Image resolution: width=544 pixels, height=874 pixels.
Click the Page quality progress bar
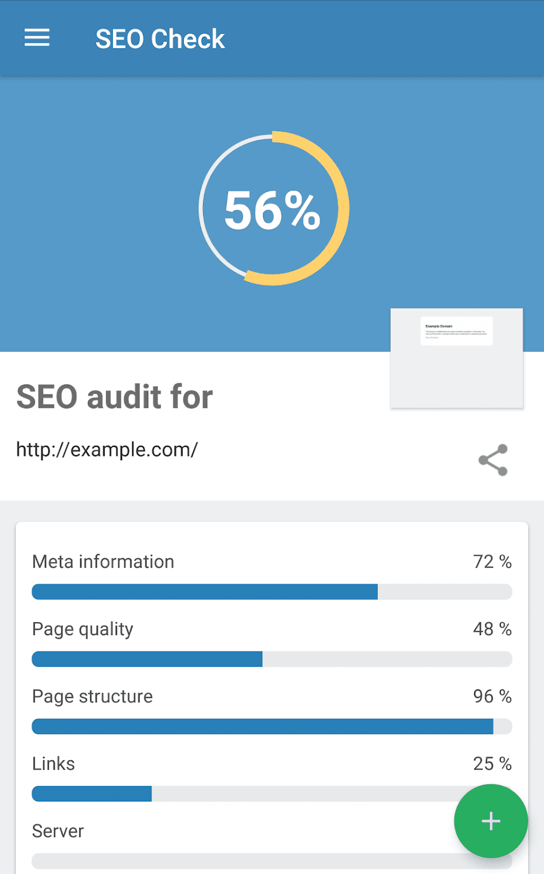(272, 659)
